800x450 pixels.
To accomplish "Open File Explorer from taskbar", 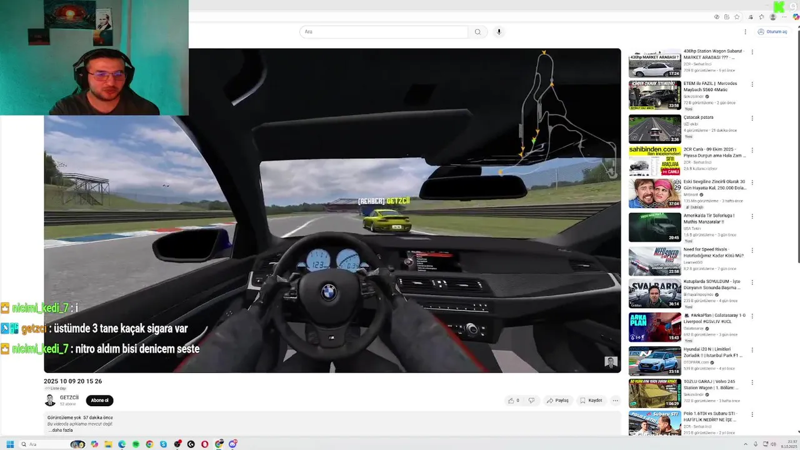I will (108, 444).
